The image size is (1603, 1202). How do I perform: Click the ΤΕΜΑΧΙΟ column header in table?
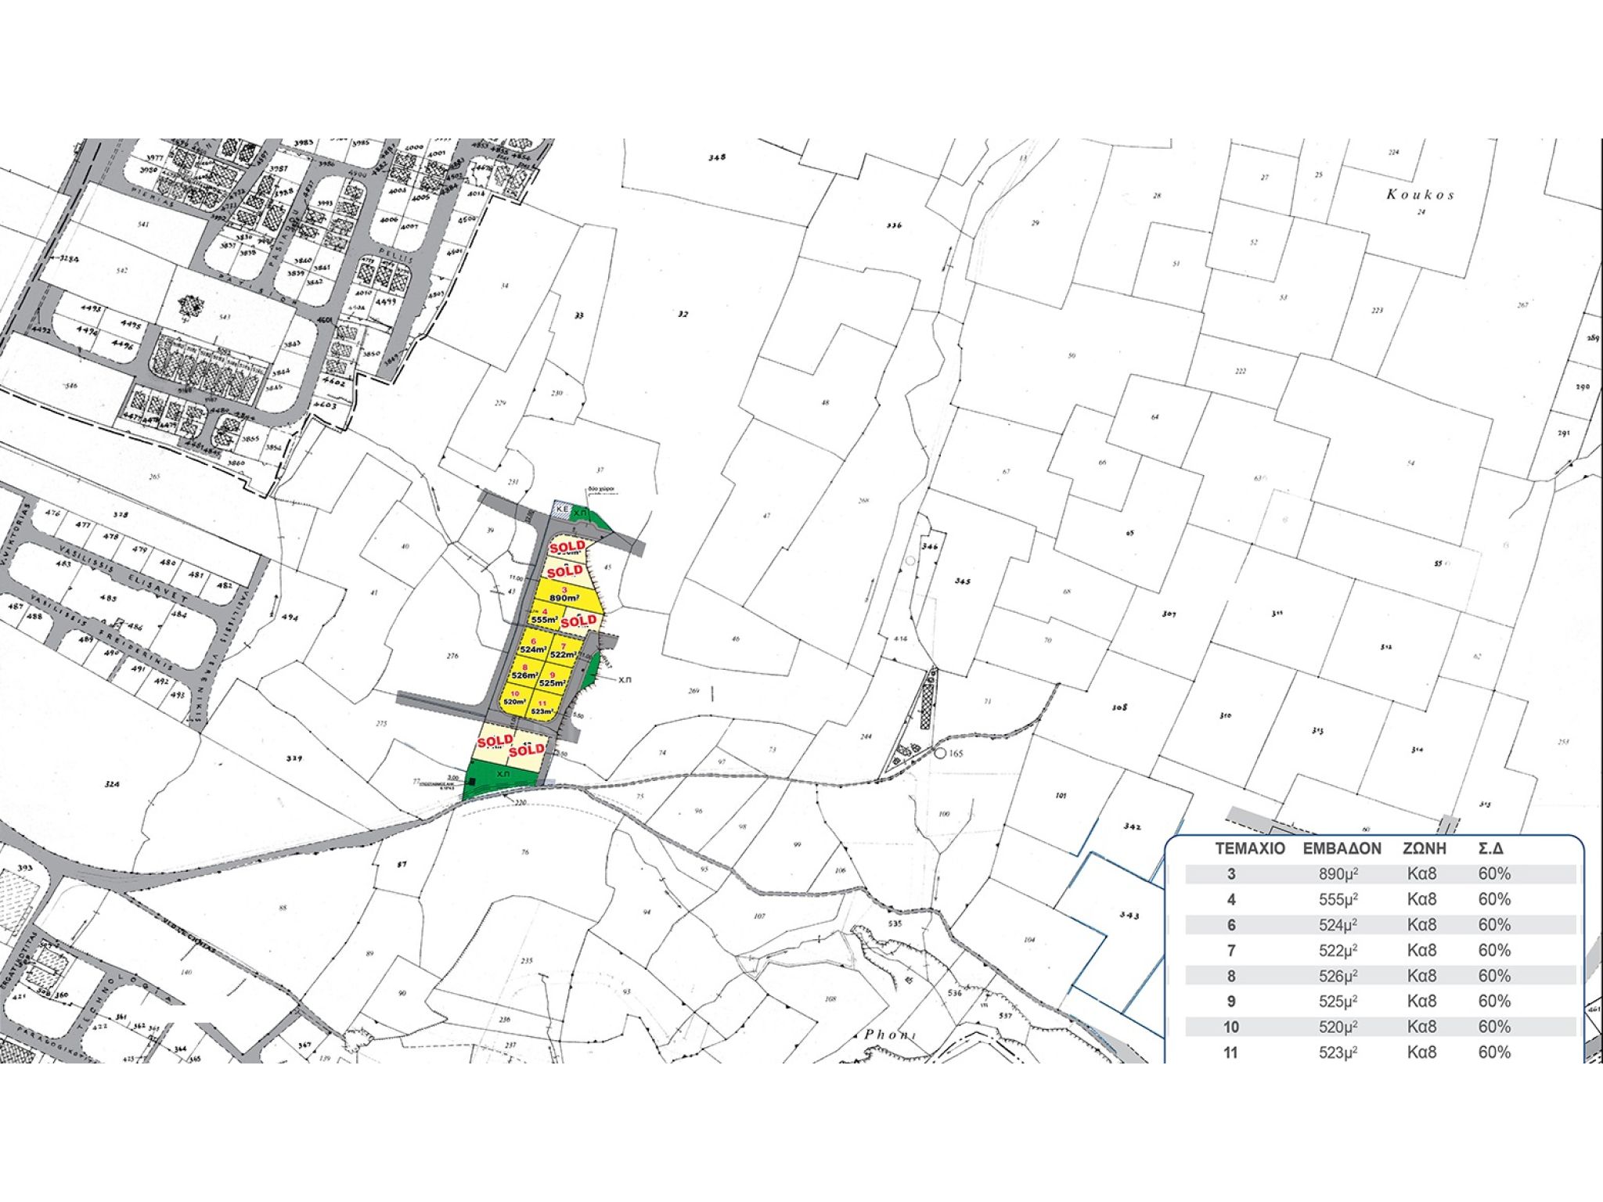(x=1250, y=848)
